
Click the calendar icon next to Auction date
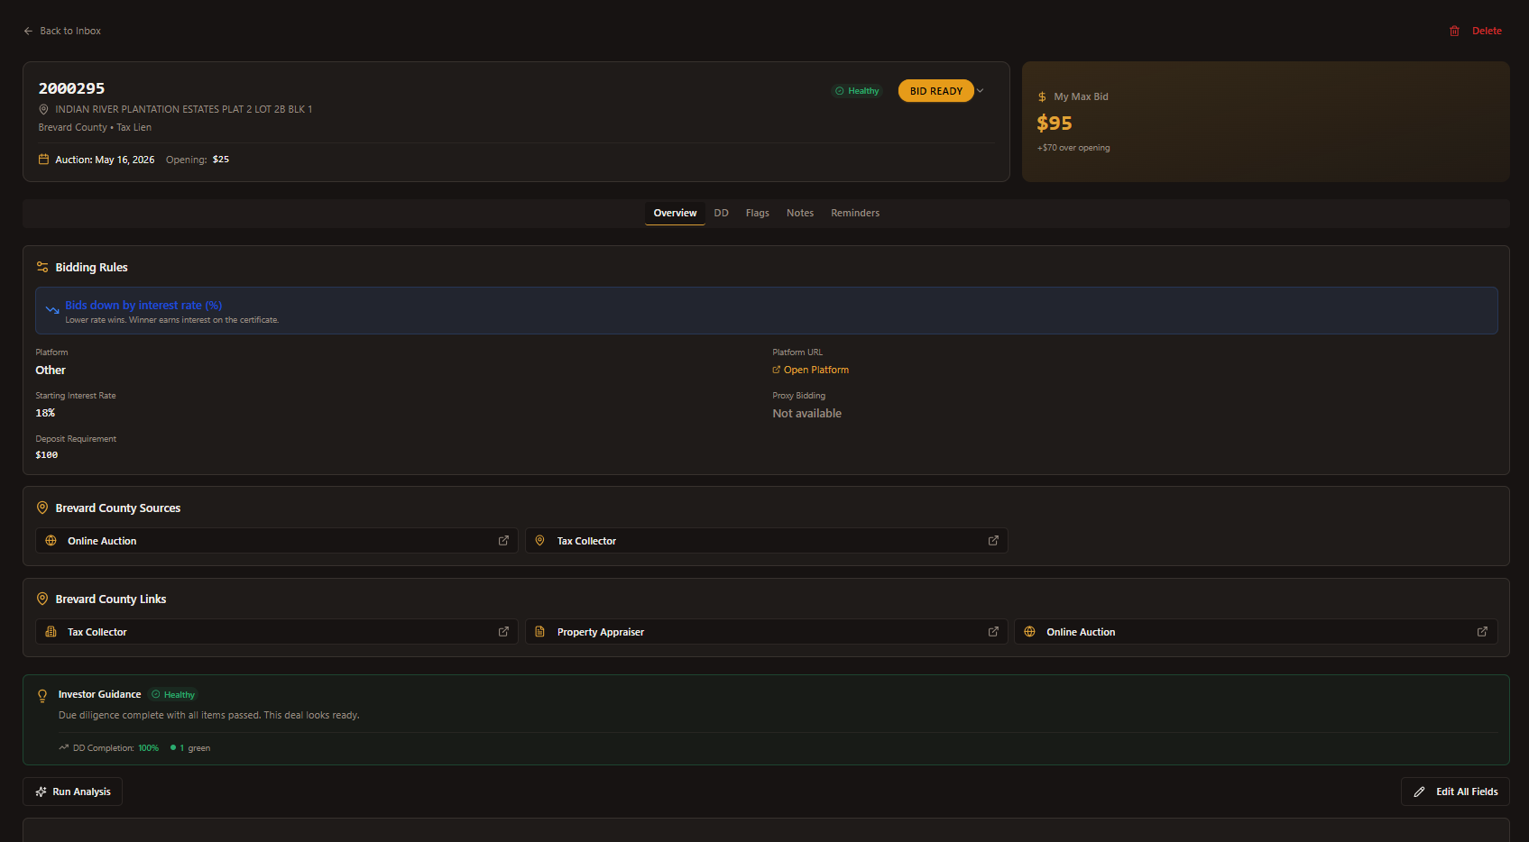pos(43,160)
